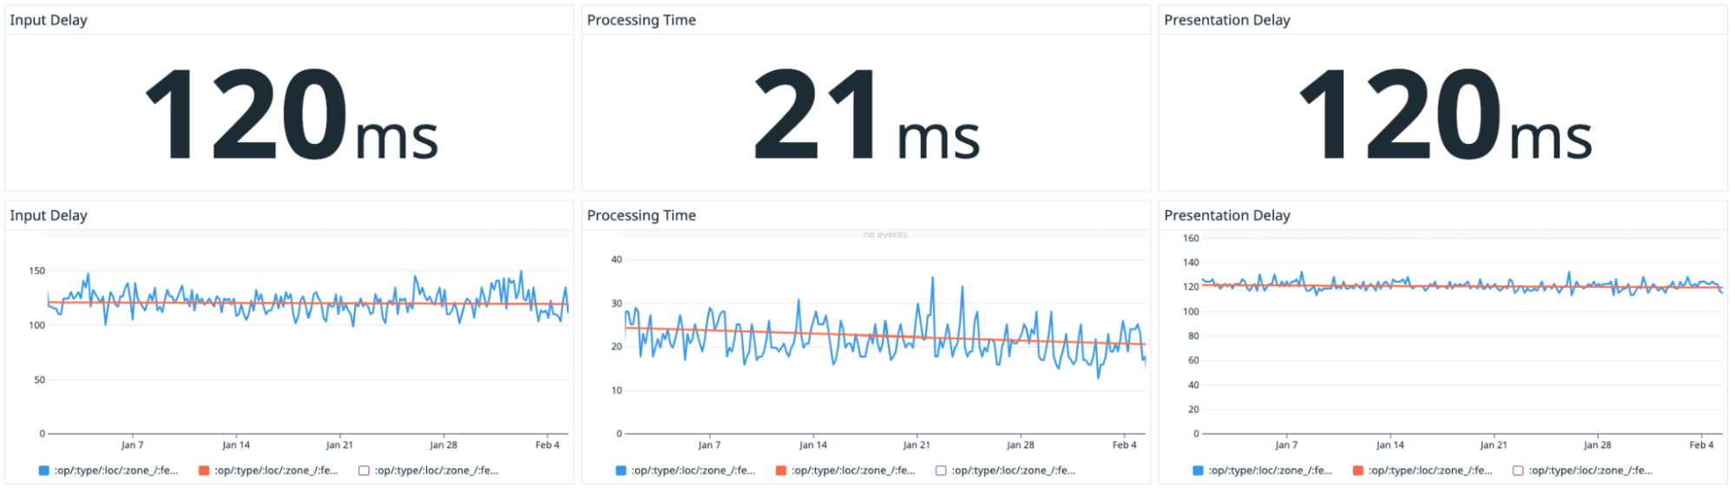Click orange legend square in Input Delay chart
The width and height of the screenshot is (1735, 494).
[x=204, y=471]
